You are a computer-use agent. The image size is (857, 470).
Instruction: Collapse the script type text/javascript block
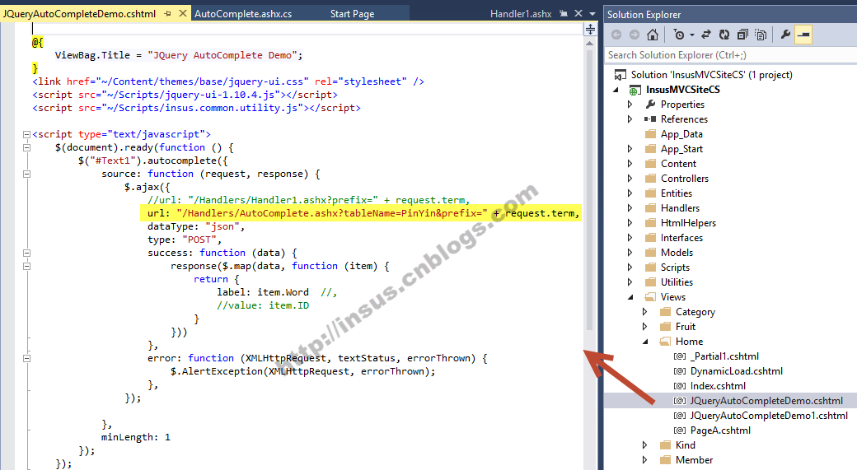(26, 134)
